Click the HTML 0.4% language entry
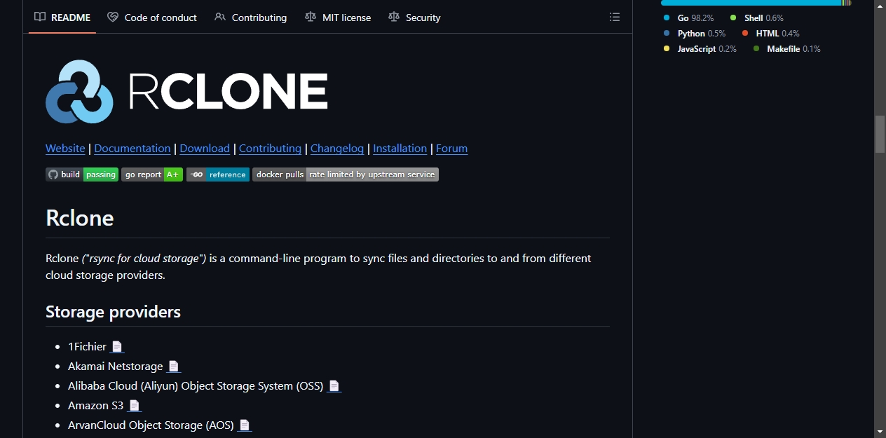 click(771, 34)
